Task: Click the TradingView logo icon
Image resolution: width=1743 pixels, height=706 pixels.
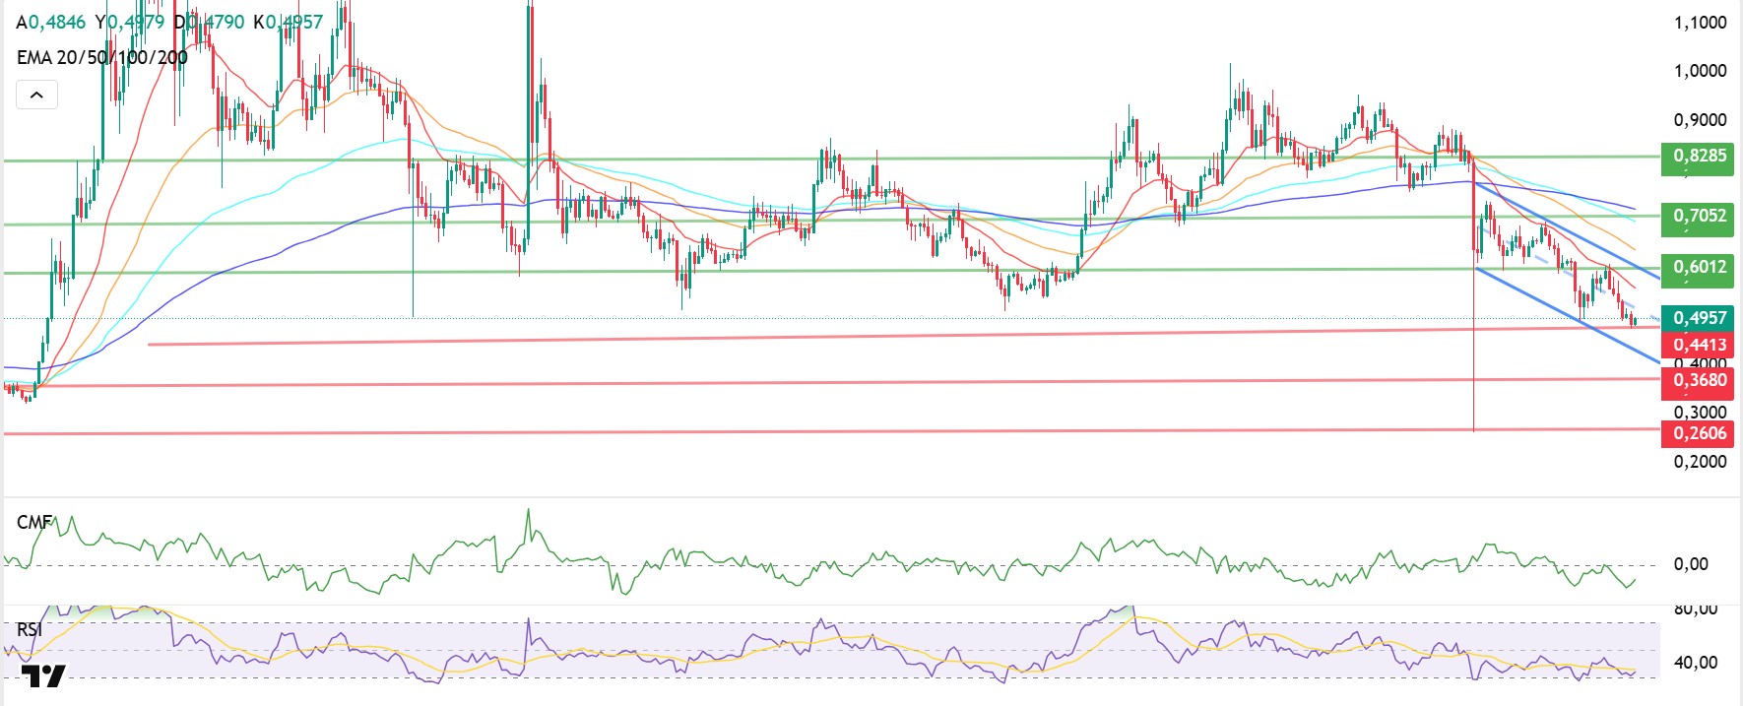Action: [x=43, y=676]
